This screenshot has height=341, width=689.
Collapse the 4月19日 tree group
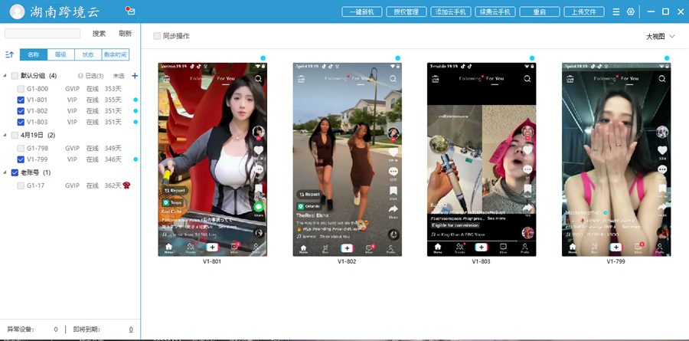click(x=5, y=135)
